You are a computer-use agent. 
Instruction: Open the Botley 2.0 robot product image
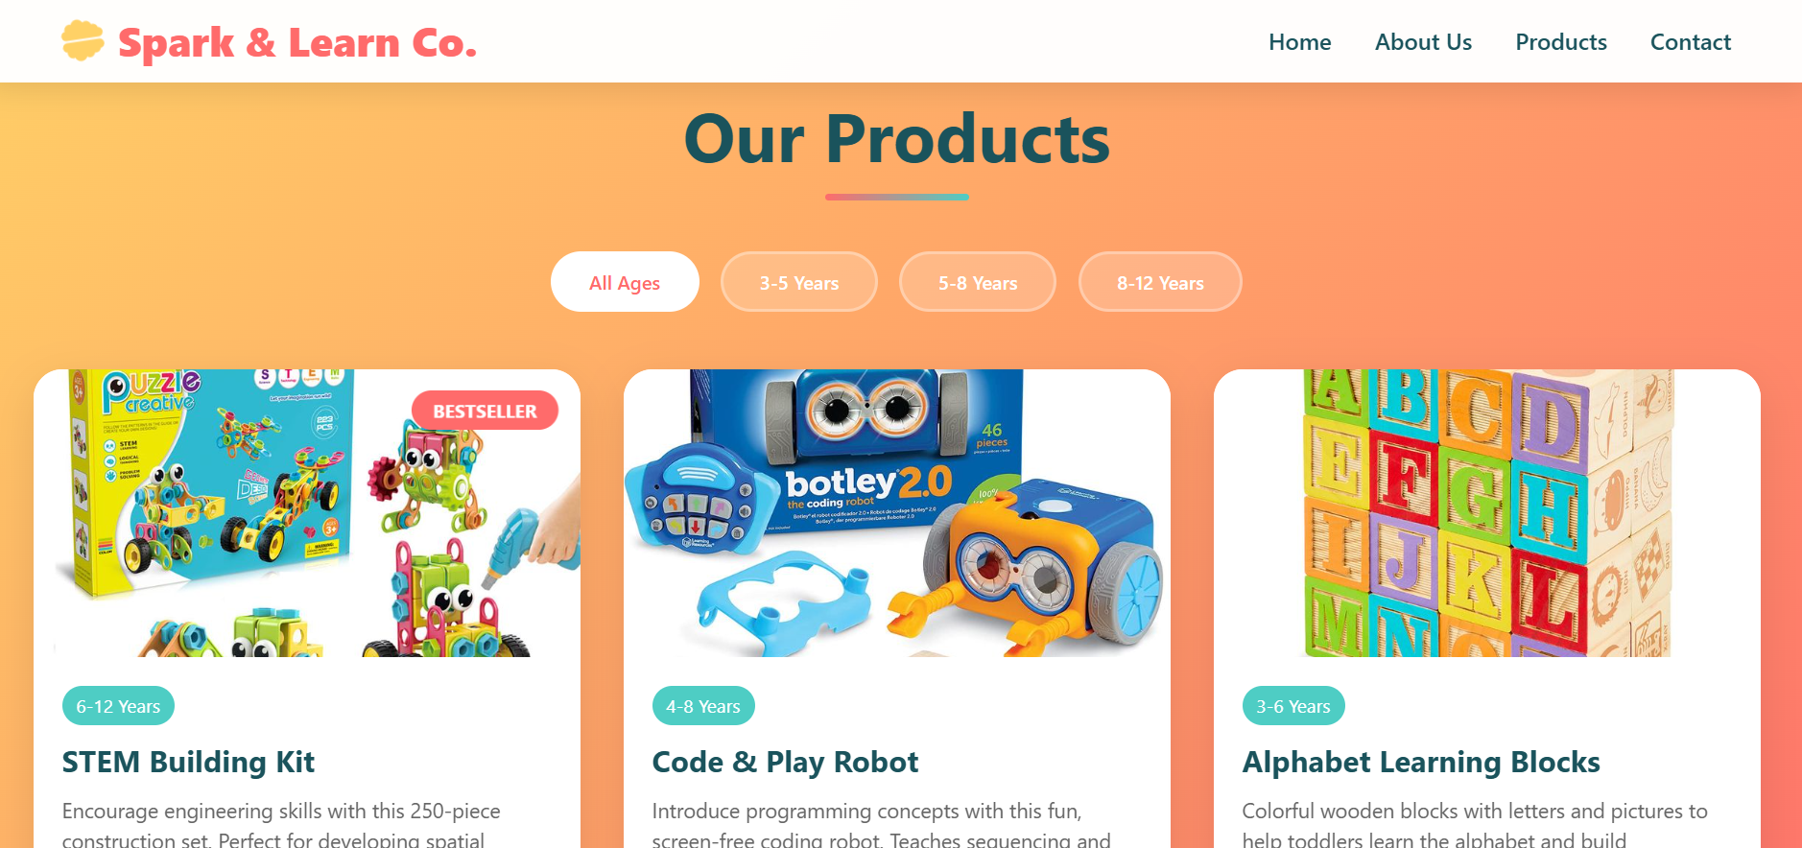[x=897, y=513]
